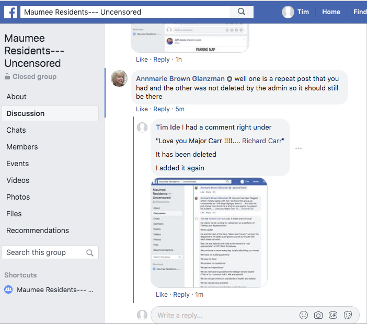
Task: Insert an emoji in reply box
Action: [304, 315]
